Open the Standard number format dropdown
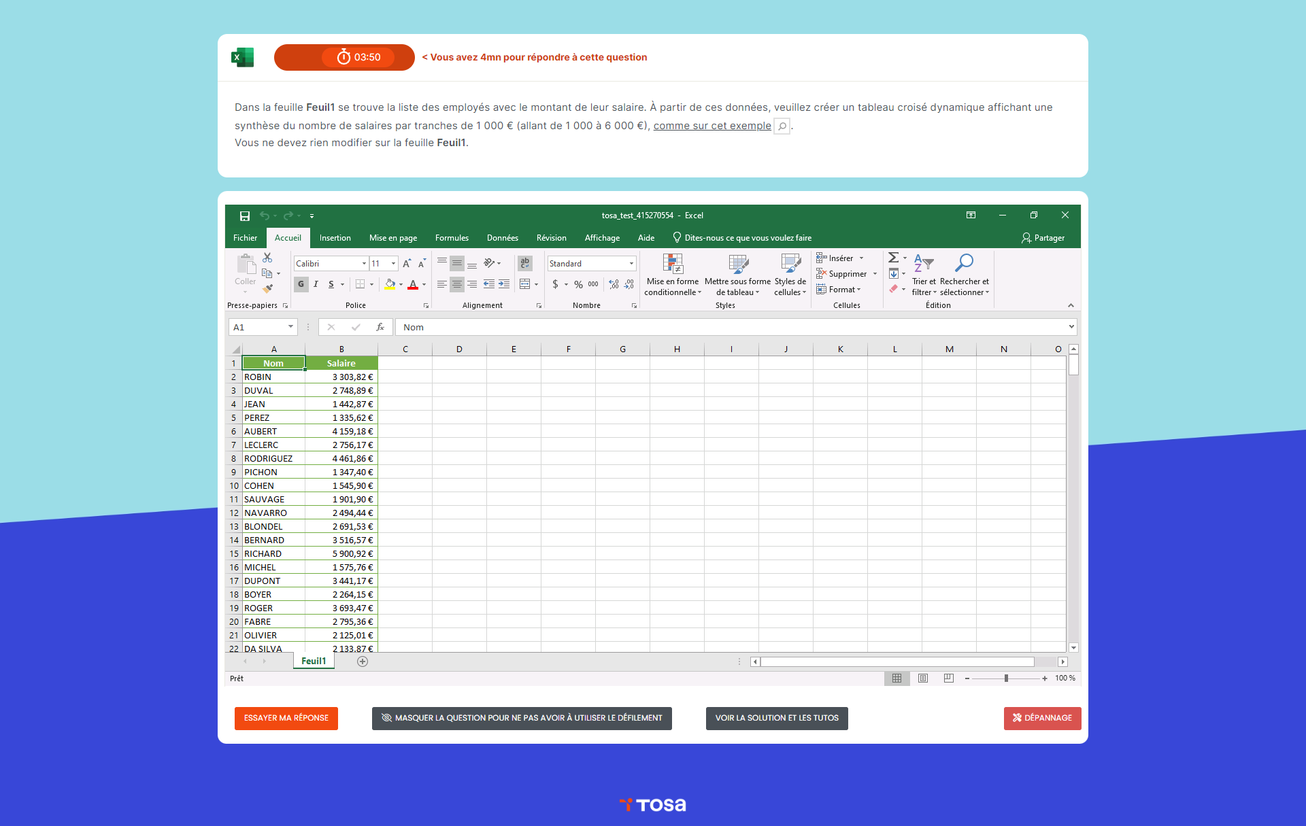Screen dimensions: 1306x826 [631, 264]
